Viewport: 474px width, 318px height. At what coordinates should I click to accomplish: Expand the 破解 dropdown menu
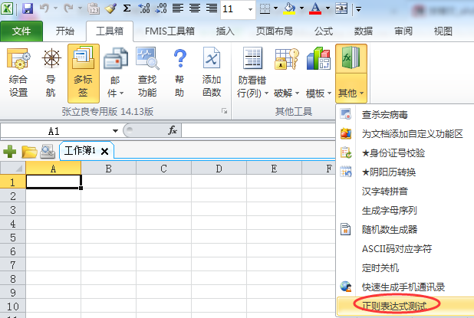click(285, 93)
